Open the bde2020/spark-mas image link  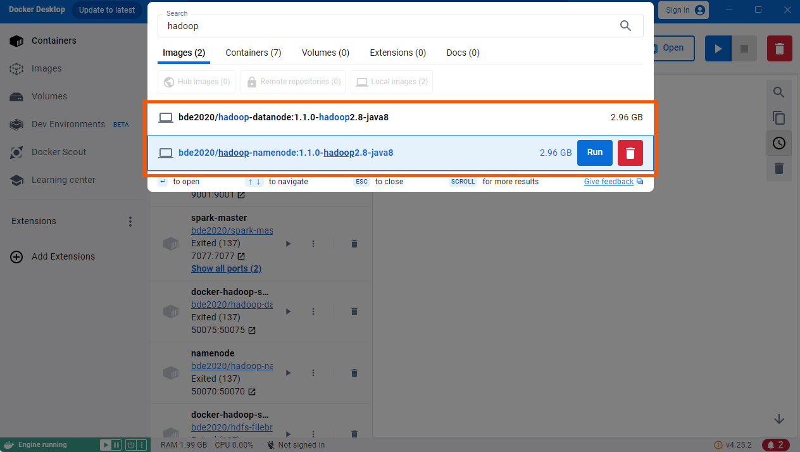(232, 230)
